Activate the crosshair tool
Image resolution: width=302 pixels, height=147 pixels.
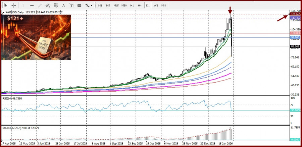pyautogui.click(x=14, y=6)
